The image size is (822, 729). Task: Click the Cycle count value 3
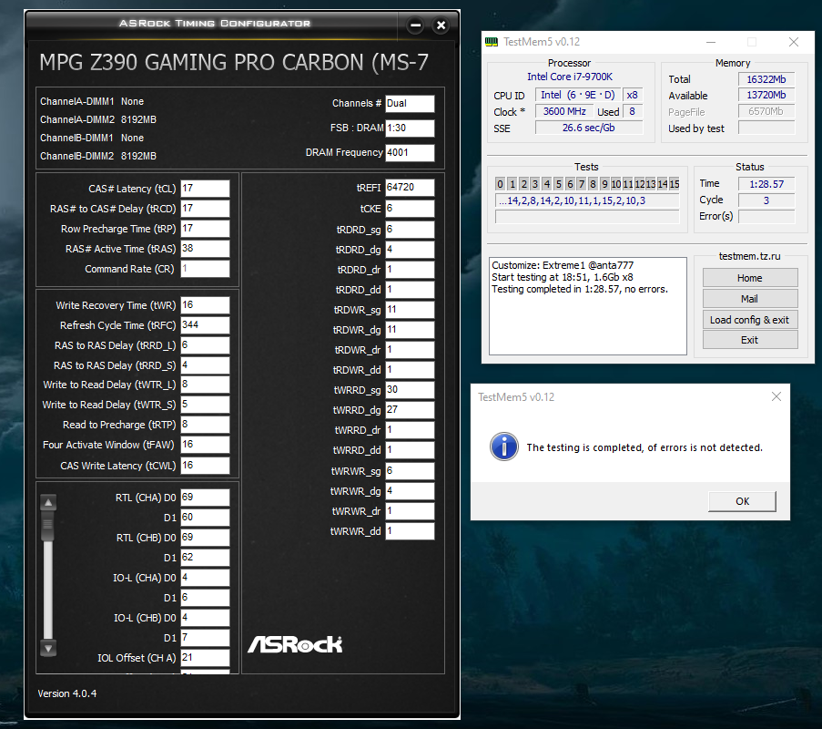click(766, 200)
